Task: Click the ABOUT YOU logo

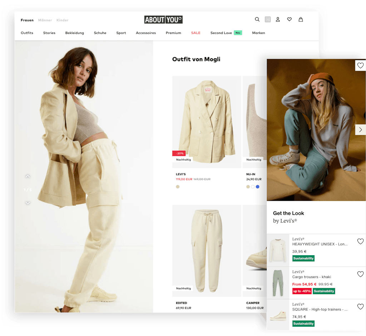Action: [163, 20]
